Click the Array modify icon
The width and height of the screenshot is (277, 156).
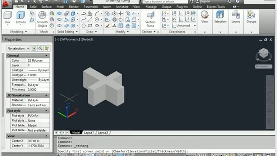coord(134,26)
